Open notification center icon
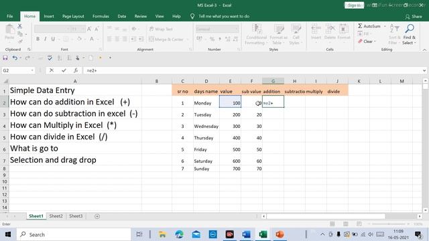The height and width of the screenshot is (241, 429). click(418, 234)
